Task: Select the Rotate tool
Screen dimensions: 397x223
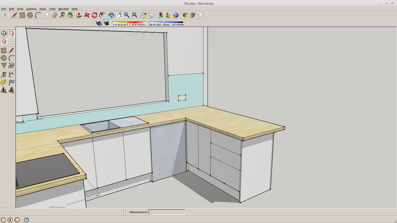Action: pyautogui.click(x=94, y=15)
